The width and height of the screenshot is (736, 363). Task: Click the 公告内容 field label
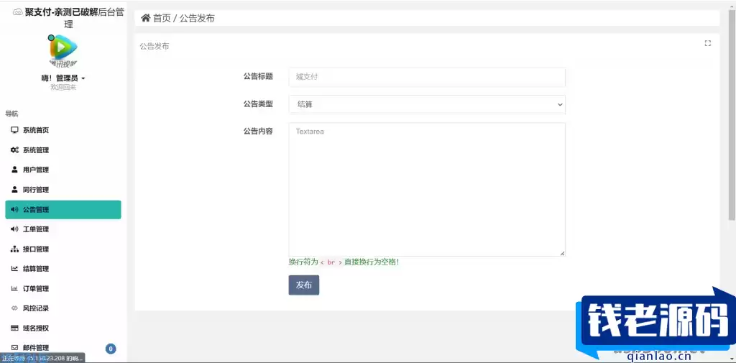258,131
